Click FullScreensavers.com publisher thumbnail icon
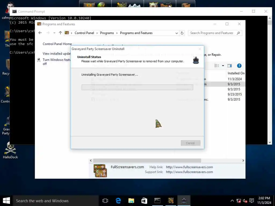This screenshot has height=206, width=275. click(100, 171)
